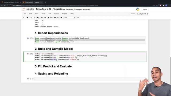Restart kernel and run all icon
This screenshot has height=96, width=171.
click(x=61, y=18)
